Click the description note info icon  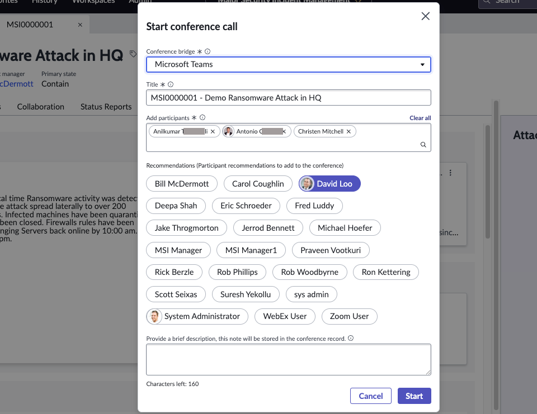[351, 338]
